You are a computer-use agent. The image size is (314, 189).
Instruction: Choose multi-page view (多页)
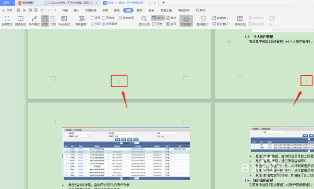tap(171, 24)
